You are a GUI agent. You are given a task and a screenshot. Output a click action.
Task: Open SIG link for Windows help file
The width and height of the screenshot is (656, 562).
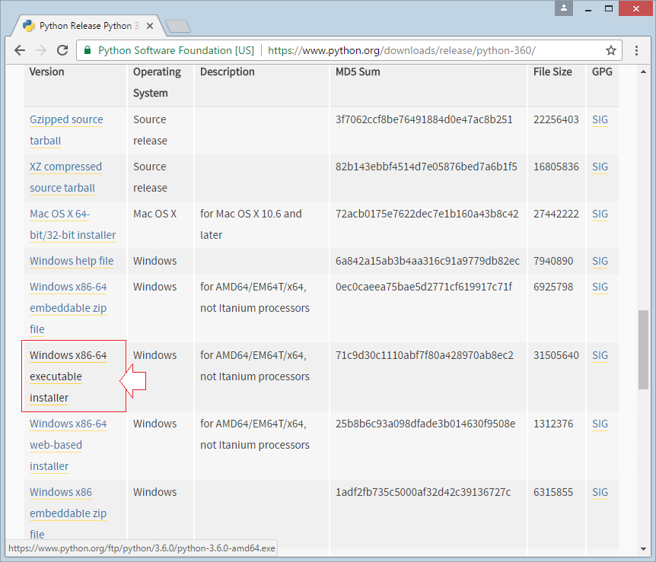pyautogui.click(x=600, y=261)
